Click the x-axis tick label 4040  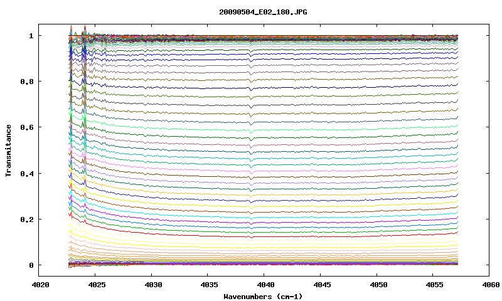tap(265, 284)
